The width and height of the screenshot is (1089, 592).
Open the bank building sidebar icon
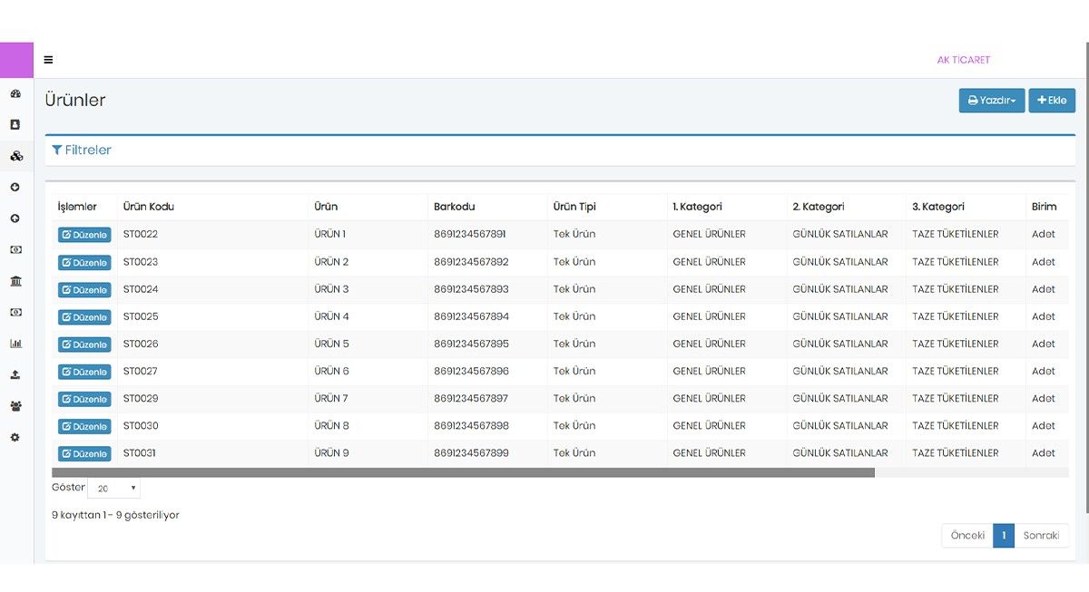click(x=15, y=281)
